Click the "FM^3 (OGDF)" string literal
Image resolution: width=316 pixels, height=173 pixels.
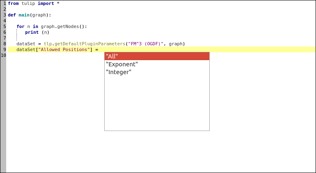[x=146, y=44]
